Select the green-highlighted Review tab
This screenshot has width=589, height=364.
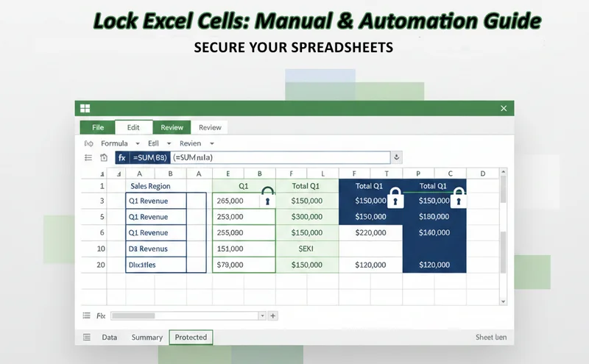click(x=172, y=127)
